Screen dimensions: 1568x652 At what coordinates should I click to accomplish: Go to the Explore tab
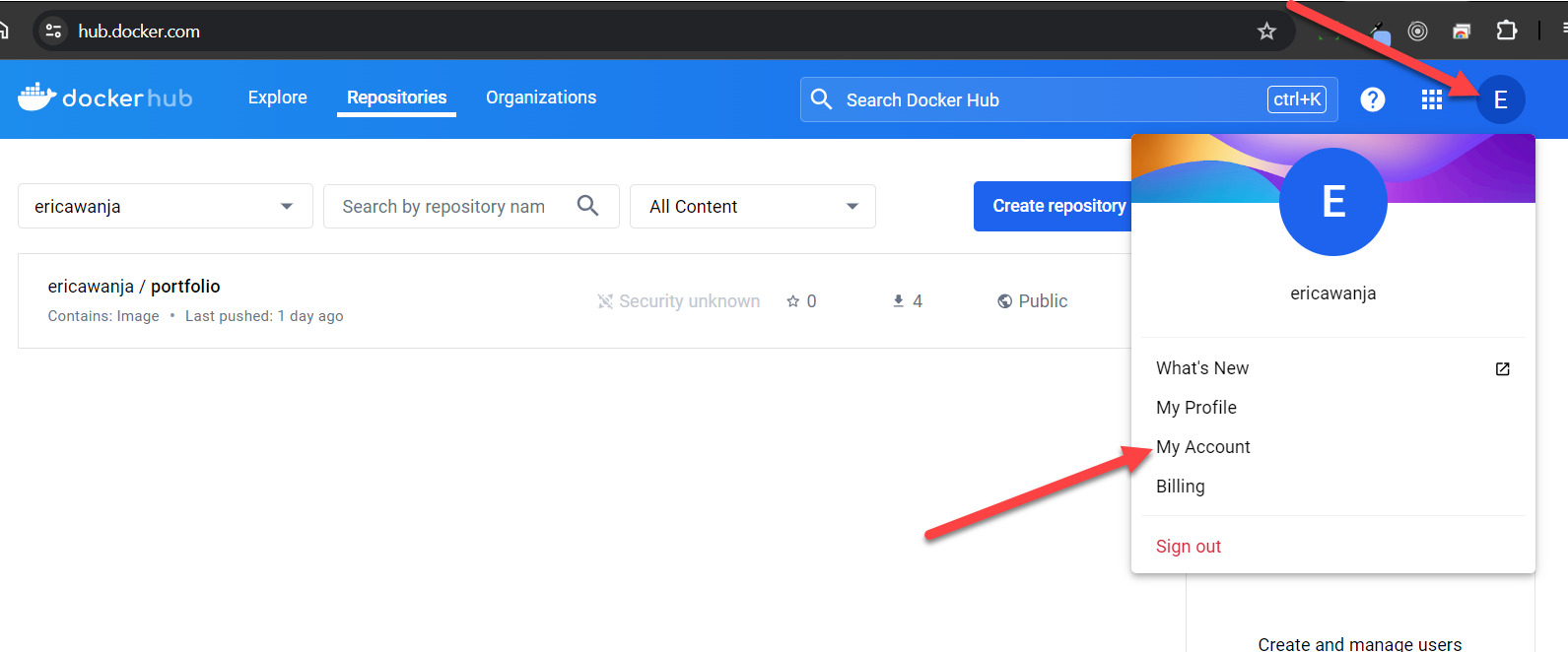point(278,98)
